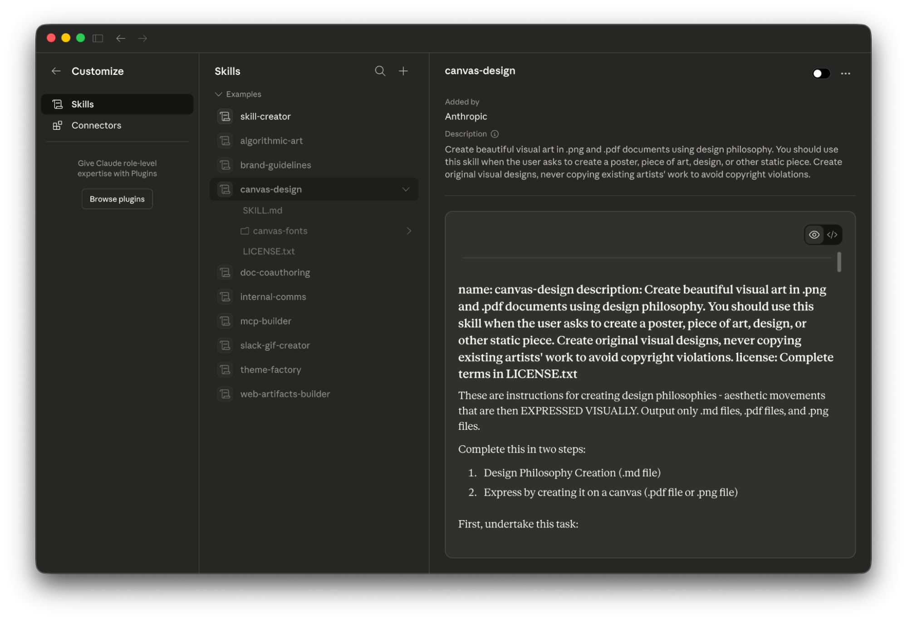Click the description info icon
This screenshot has width=907, height=621.
click(x=495, y=134)
